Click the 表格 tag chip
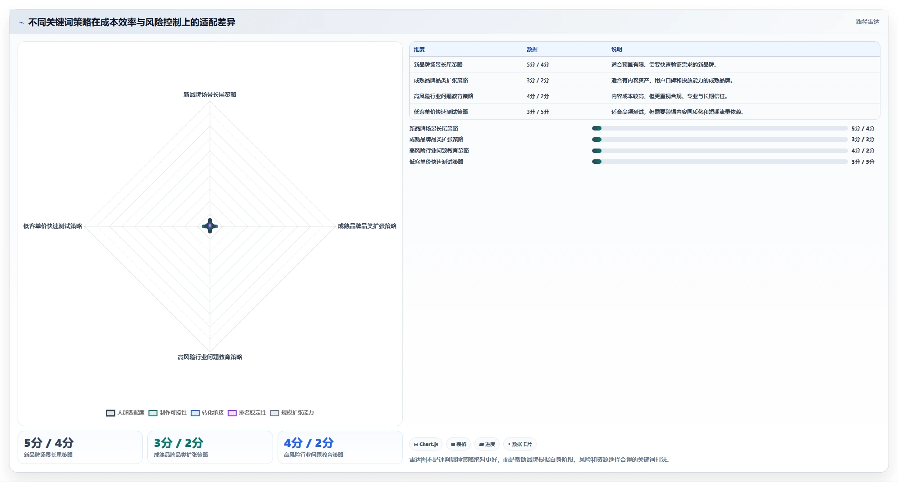 pyautogui.click(x=458, y=444)
